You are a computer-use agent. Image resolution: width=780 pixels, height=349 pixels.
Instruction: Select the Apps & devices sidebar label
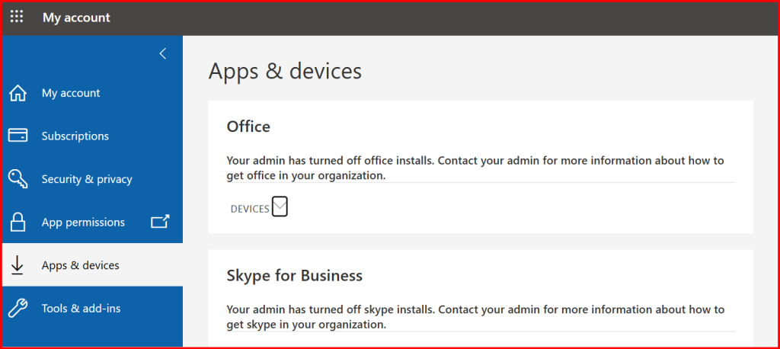click(81, 265)
